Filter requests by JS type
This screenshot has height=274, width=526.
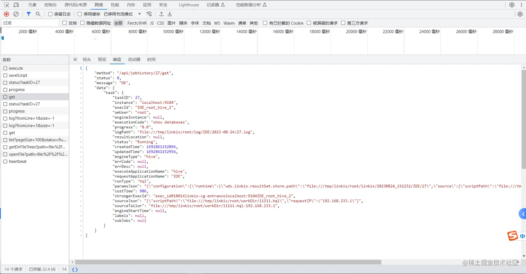pyautogui.click(x=152, y=23)
